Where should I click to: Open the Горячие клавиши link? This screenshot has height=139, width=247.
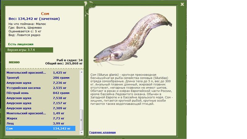[x=103, y=132]
